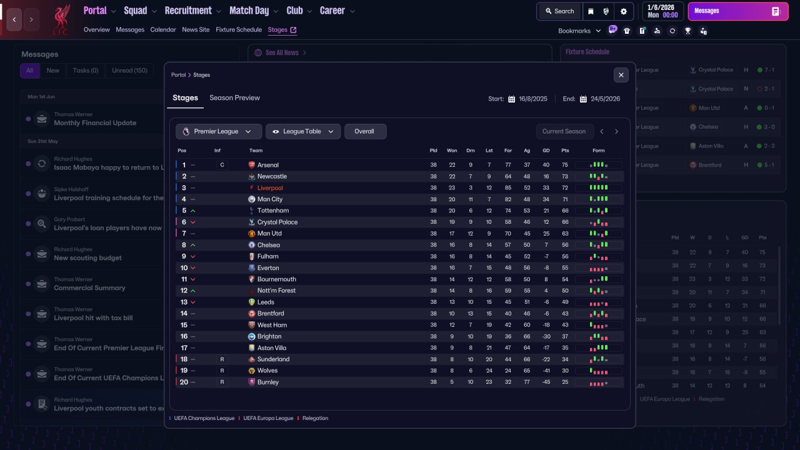Screen dimensions: 800x450
Task: Open the staff report bookmark icon
Action: pyautogui.click(x=704, y=31)
